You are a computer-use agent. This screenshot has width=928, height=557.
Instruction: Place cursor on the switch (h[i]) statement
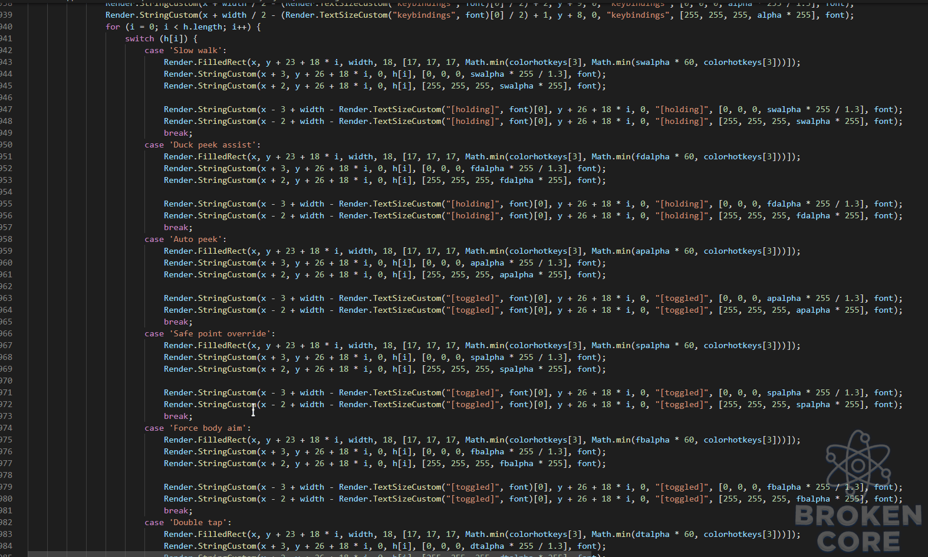click(161, 39)
